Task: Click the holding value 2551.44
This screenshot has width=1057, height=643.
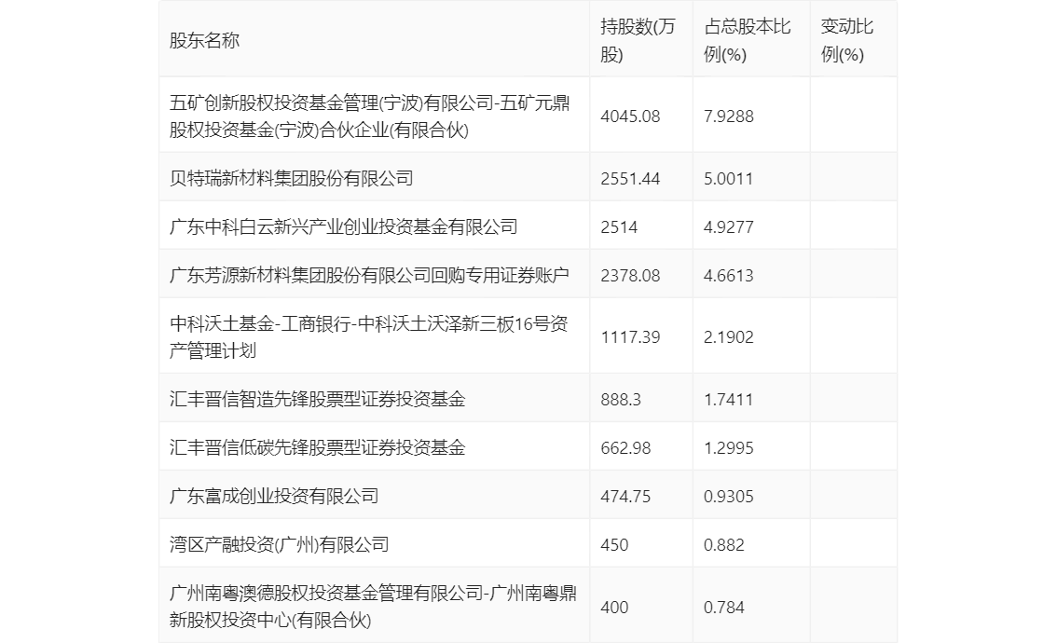Action: click(x=630, y=178)
